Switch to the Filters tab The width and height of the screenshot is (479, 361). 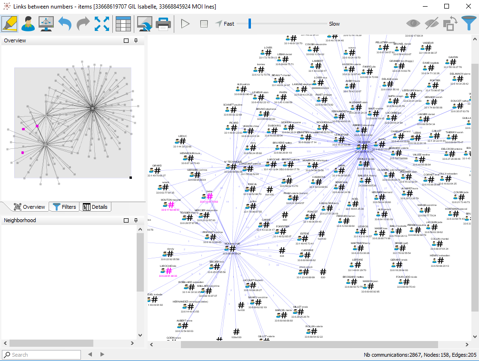pyautogui.click(x=64, y=207)
